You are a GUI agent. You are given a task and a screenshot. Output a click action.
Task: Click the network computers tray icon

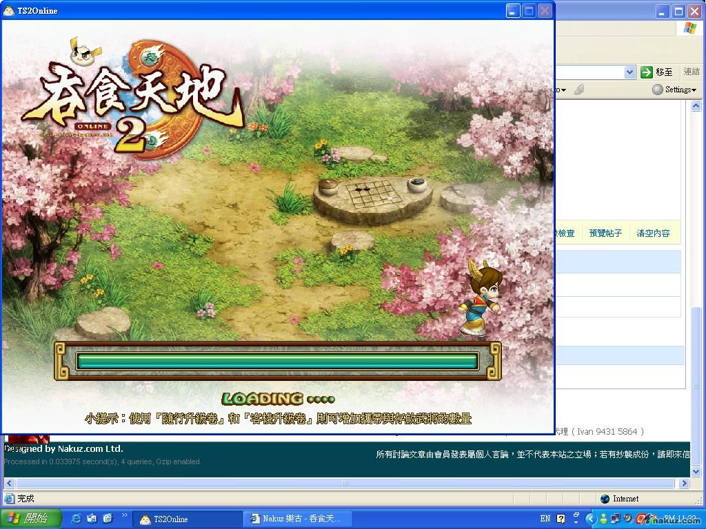click(615, 519)
